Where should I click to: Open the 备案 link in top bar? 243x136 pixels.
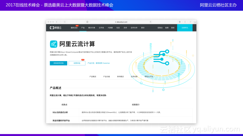pyautogui.click(x=167, y=28)
